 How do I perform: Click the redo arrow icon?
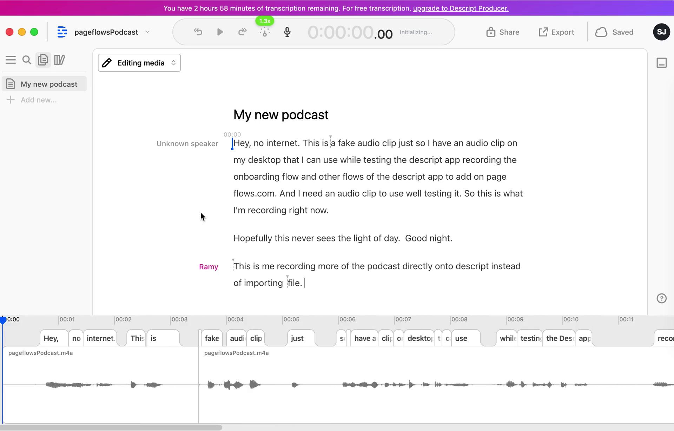(x=242, y=32)
